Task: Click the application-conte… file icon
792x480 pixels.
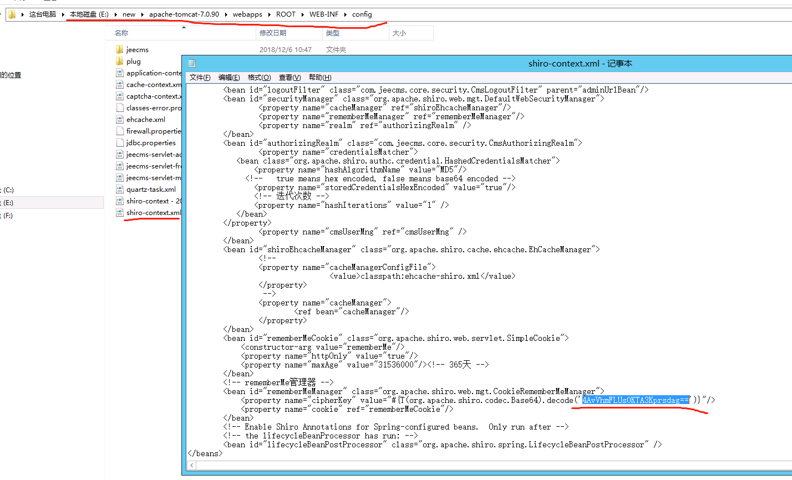Action: pos(119,73)
